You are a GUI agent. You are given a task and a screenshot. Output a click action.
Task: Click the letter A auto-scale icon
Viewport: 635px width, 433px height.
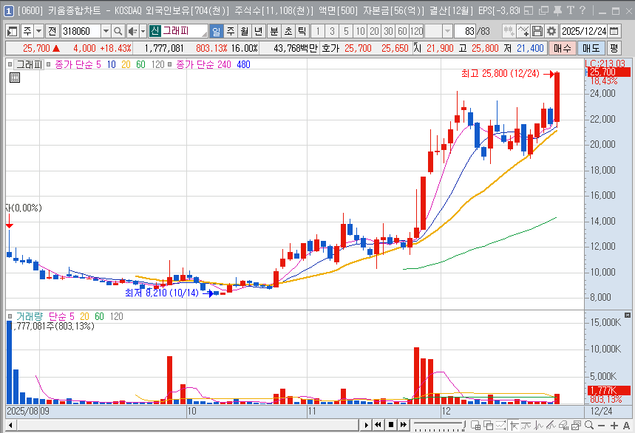pyautogui.click(x=626, y=426)
